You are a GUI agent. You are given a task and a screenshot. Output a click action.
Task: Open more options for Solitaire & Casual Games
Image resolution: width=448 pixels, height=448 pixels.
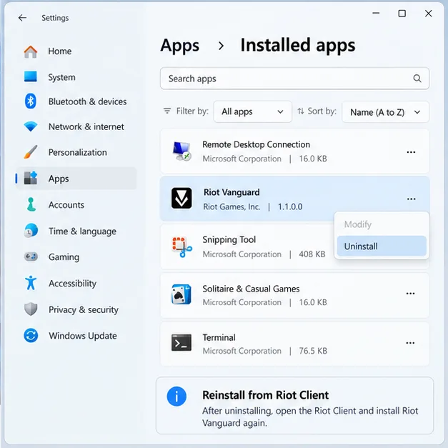pos(410,294)
